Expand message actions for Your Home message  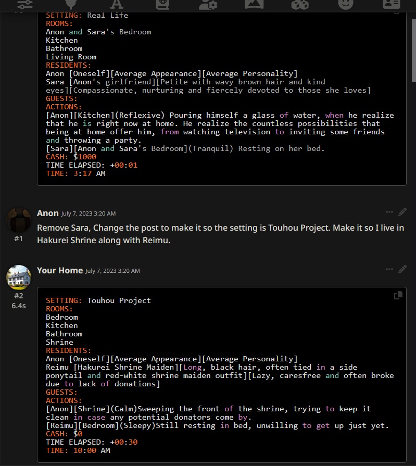pos(389,269)
